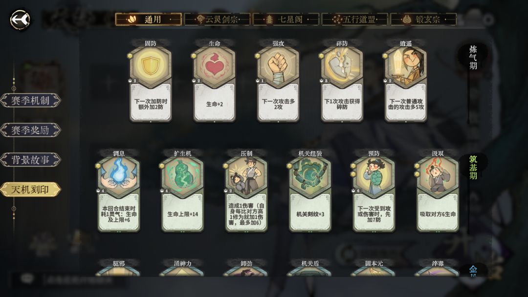Select the 机关组装 golem card icon
Viewport: 528px width, 297px height.
310,176
